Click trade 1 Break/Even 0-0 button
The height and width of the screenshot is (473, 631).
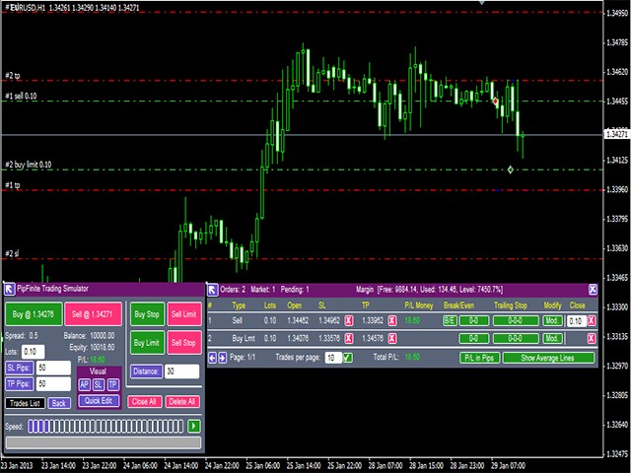[474, 321]
